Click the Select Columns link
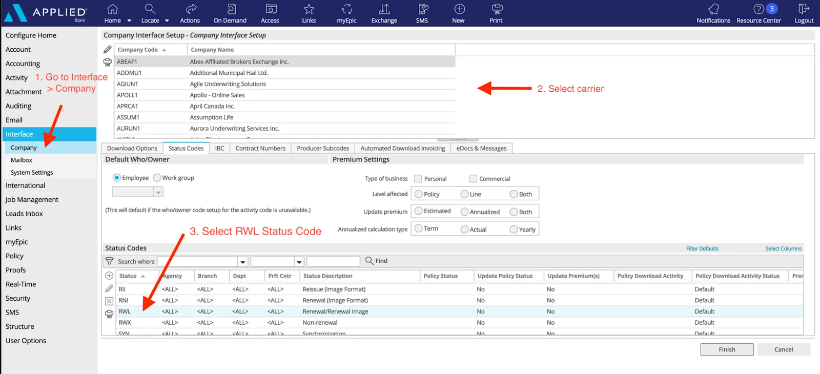 coord(783,248)
